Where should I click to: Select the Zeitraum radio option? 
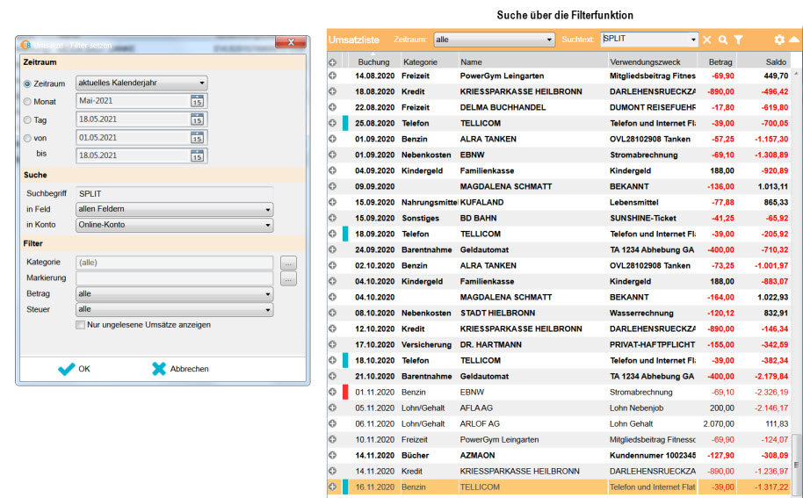27,83
